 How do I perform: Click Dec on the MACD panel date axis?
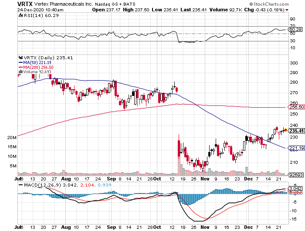(x=248, y=227)
